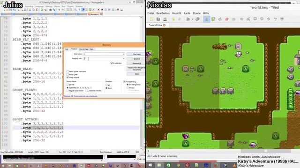Expand the Find what history dropdown
300x168 pixels.
tap(124, 54)
